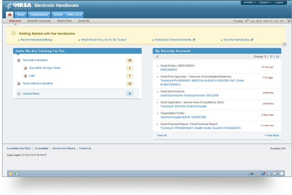The height and width of the screenshot is (195, 292).
Task: Set display count to 15 items
Action: 271,57
